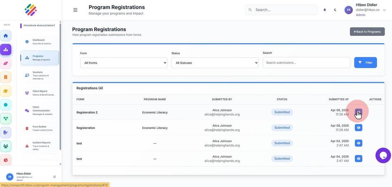Open Incident Reports menu item

(40, 146)
